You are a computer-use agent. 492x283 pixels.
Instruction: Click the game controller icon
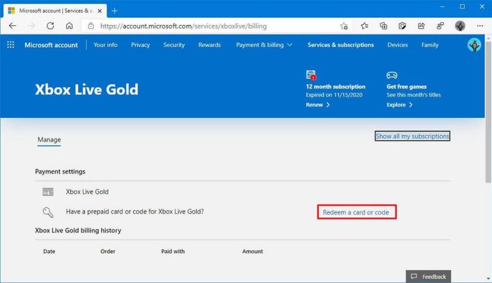pyautogui.click(x=391, y=76)
